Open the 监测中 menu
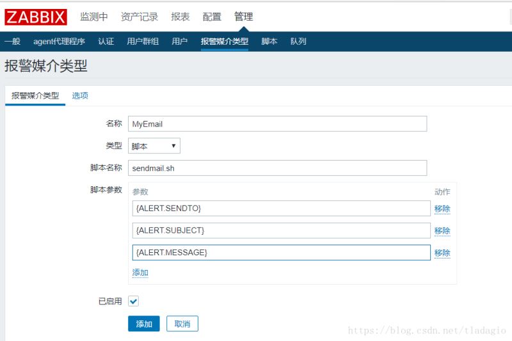The width and height of the screenshot is (512, 341). tap(94, 17)
